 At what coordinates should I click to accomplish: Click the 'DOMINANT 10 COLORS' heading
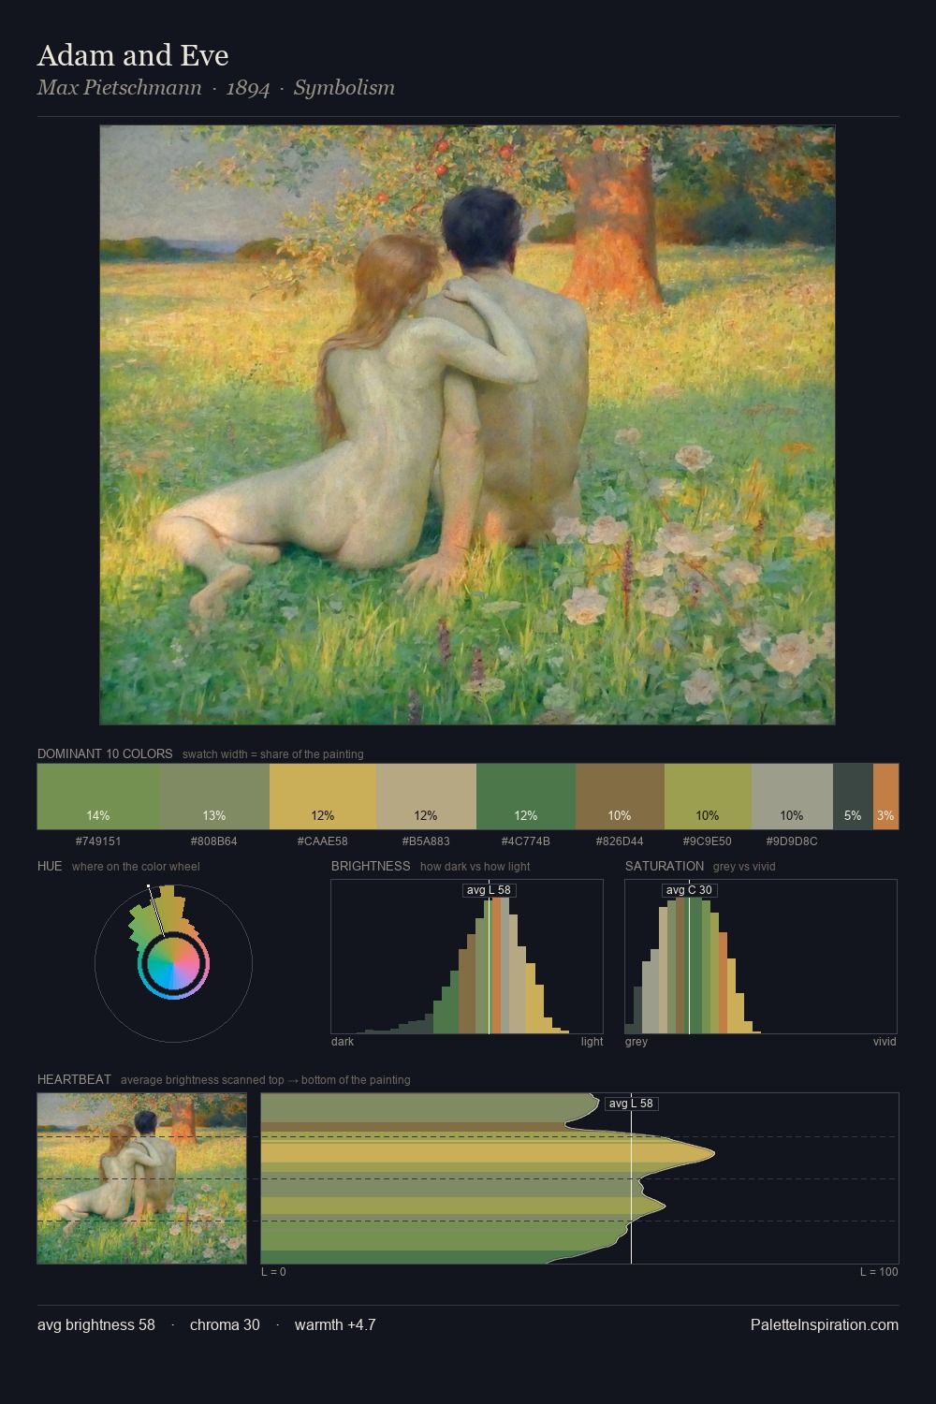(105, 753)
